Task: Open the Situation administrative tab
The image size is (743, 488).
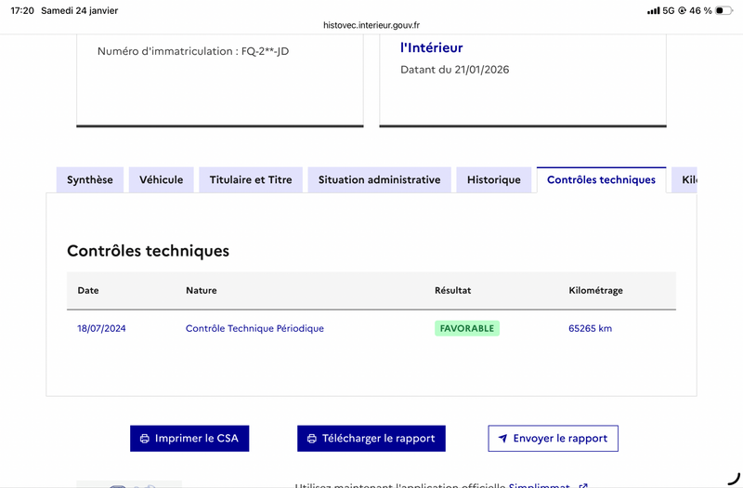Action: coord(379,180)
